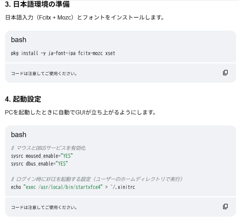Click the bash label above sysrc commands
This screenshot has height=221, width=239.
(18, 135)
